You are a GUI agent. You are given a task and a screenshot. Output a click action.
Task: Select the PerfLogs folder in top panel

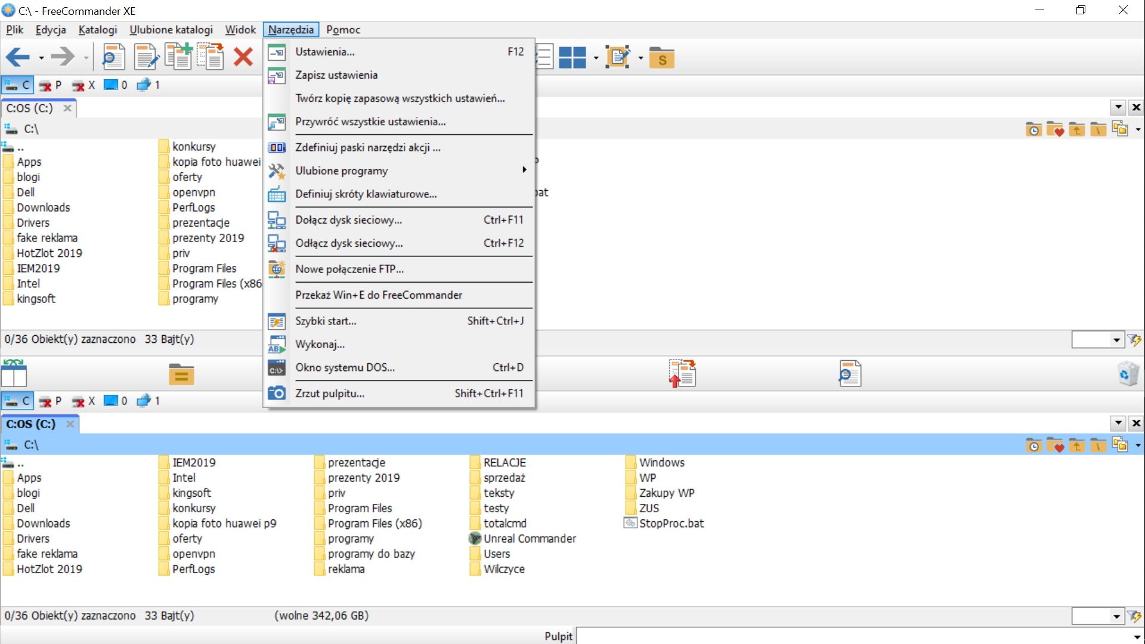click(187, 208)
